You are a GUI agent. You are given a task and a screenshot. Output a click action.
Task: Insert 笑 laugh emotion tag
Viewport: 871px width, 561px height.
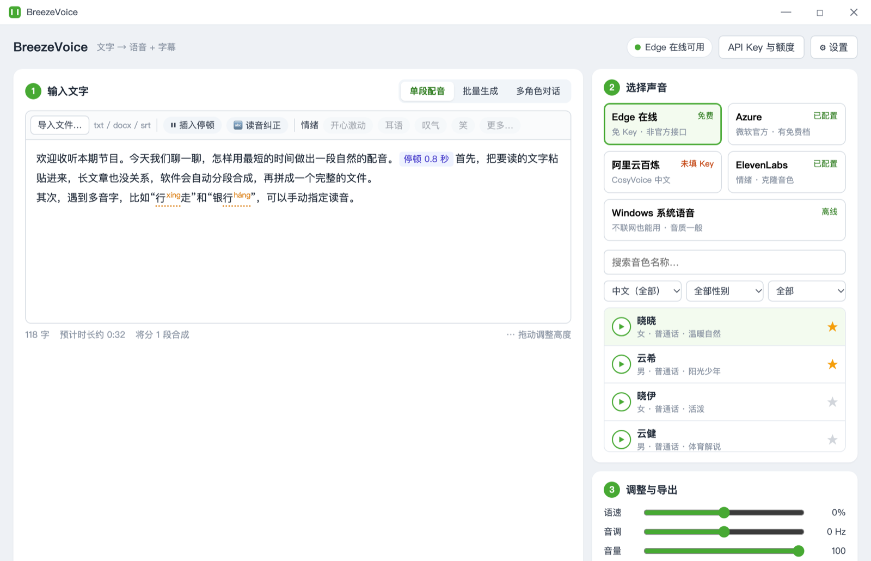(x=463, y=125)
